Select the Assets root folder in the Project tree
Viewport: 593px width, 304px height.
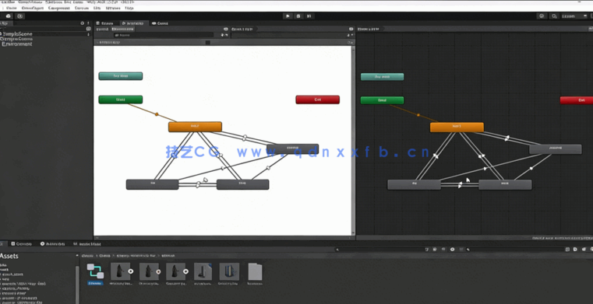tap(9, 256)
